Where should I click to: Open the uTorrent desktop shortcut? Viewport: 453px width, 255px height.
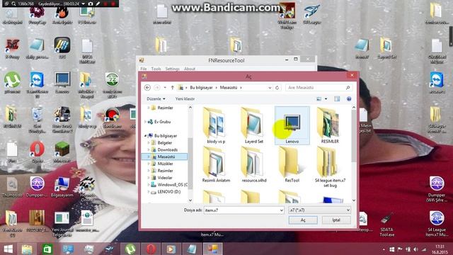[12, 82]
